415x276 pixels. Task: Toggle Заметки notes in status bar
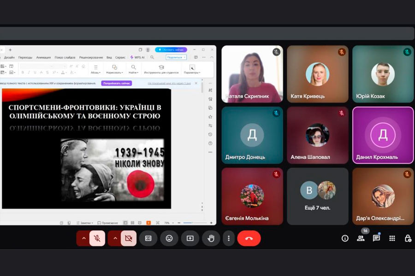pyautogui.click(x=85, y=223)
